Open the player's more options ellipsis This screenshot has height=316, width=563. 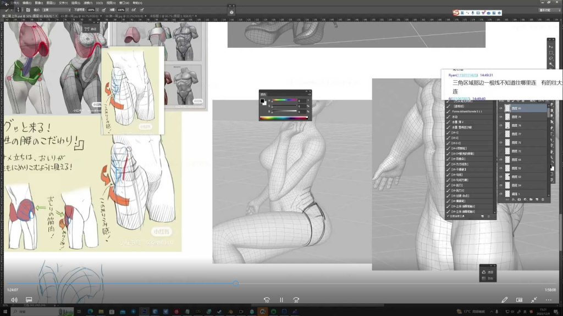pos(548,300)
